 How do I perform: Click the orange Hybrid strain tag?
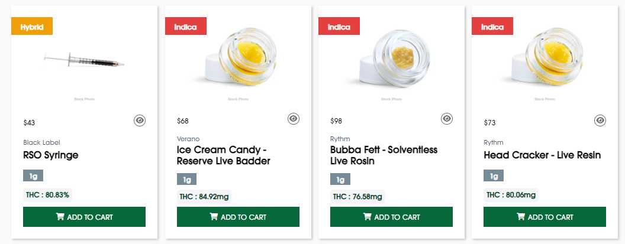(x=32, y=27)
